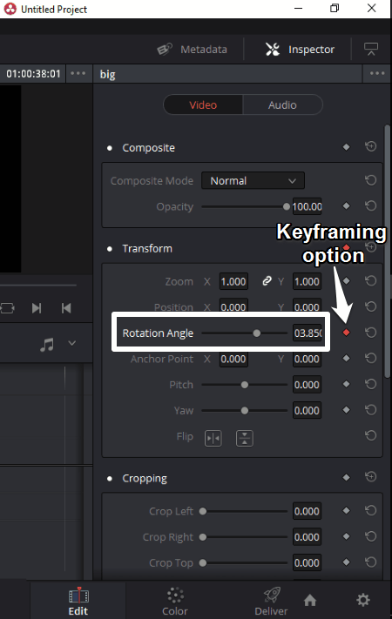Click the Yaw value field

tap(307, 411)
